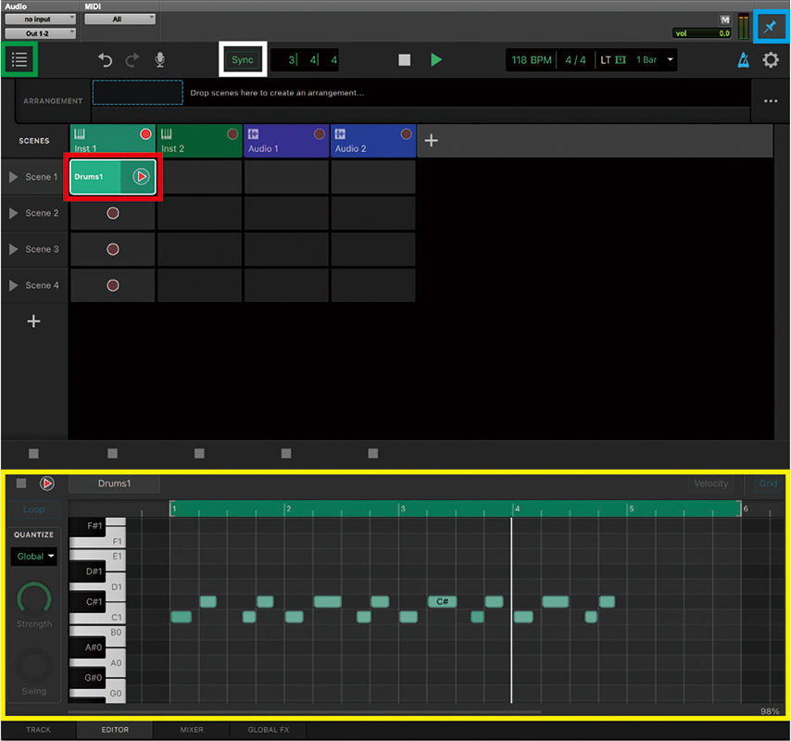The image size is (791, 741).
Task: Add a new track with plus icon
Action: (432, 140)
